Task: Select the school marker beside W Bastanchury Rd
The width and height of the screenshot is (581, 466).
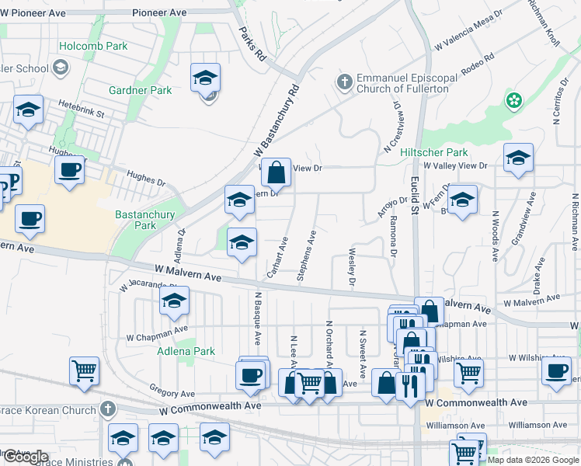Action: 240,200
